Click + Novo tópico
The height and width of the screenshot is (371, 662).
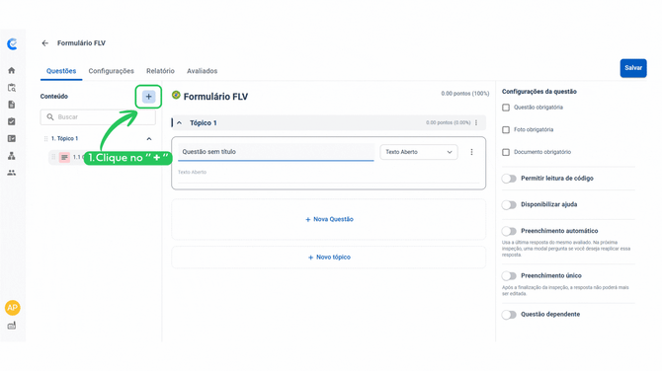click(329, 258)
